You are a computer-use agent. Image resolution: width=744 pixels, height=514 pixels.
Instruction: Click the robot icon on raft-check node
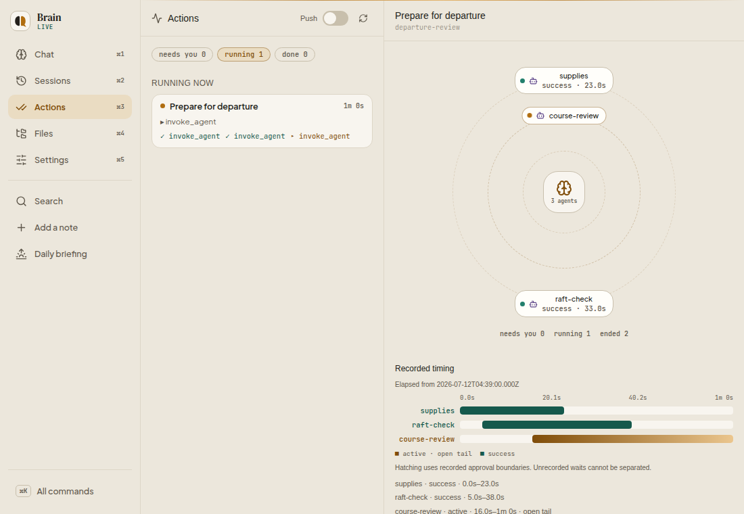pos(534,304)
